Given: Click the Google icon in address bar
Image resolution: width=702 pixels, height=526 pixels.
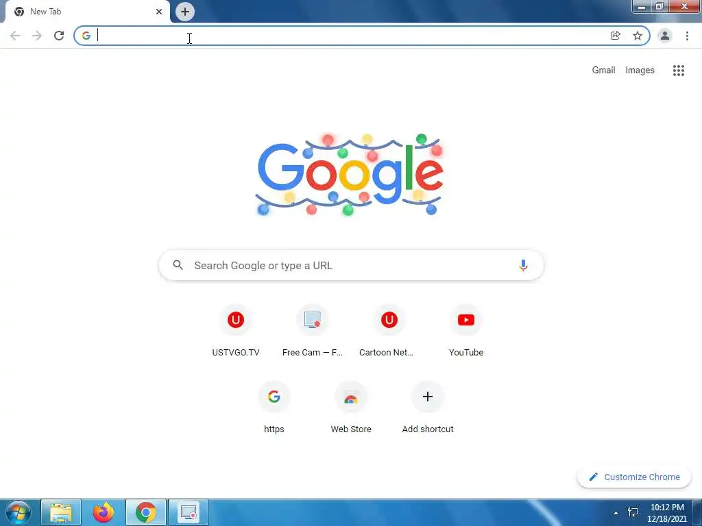Looking at the screenshot, I should point(86,36).
